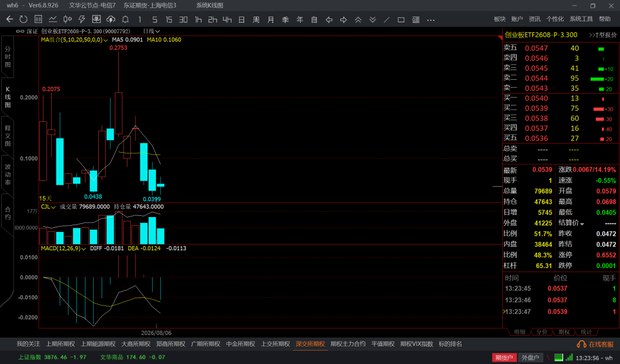Switch to the 明细 panel tab
This screenshot has height=364, width=620.
click(519, 332)
